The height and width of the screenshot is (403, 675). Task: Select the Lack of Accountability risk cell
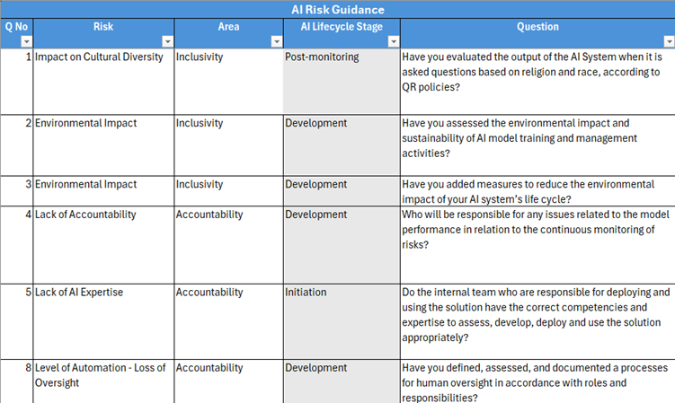(x=85, y=215)
